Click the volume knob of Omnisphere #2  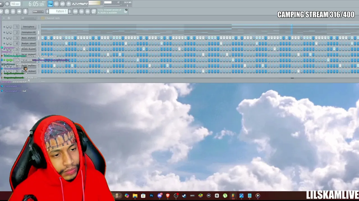click(11, 32)
